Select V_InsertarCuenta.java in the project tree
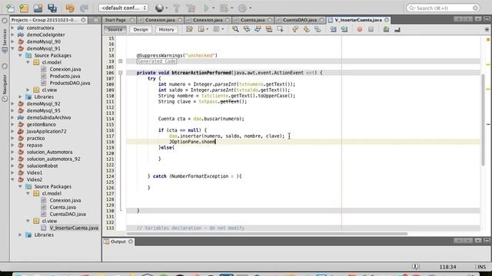Viewport: 492px width, 276px height. (74, 228)
